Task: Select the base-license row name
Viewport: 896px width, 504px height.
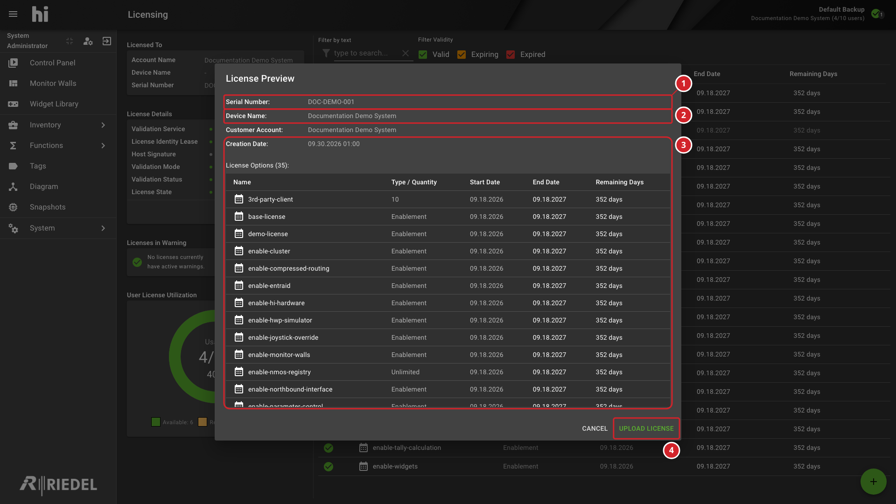Action: click(266, 217)
